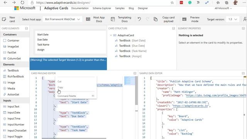Click the browser forward arrow
247x139 pixels.
[x=14, y=3]
